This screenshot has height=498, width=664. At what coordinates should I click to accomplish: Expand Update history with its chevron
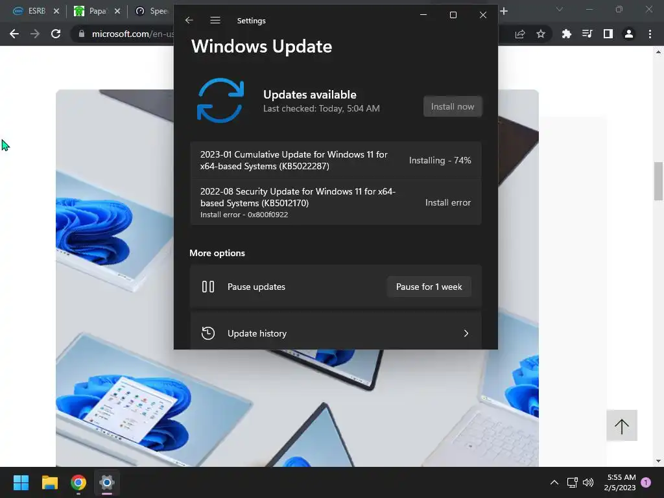coord(466,333)
